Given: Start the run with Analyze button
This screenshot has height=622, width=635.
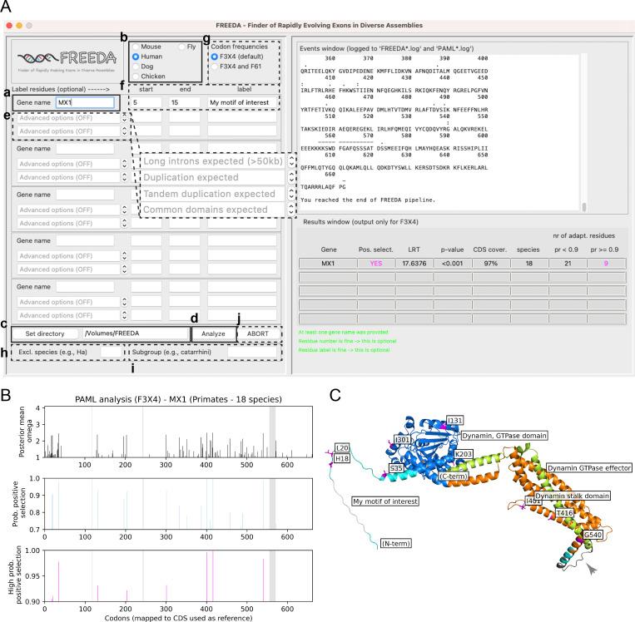Looking at the screenshot, I should [213, 333].
